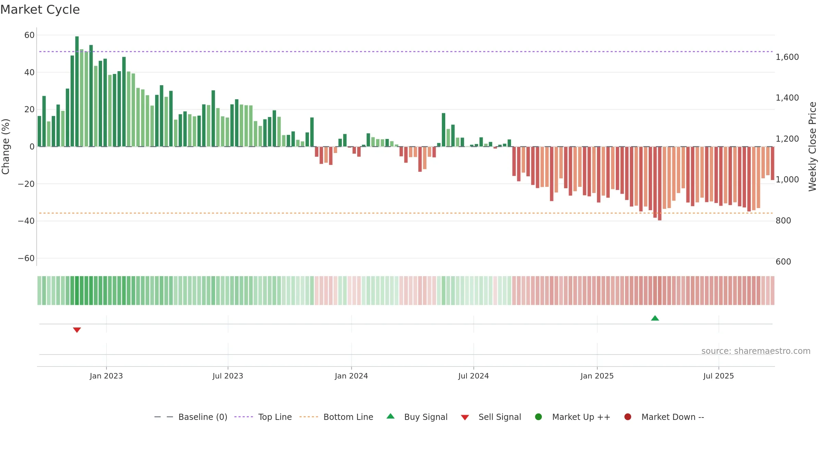The width and height of the screenshot is (822, 462).
Task: Click the gray dashed baseline icon in legend
Action: [164, 417]
